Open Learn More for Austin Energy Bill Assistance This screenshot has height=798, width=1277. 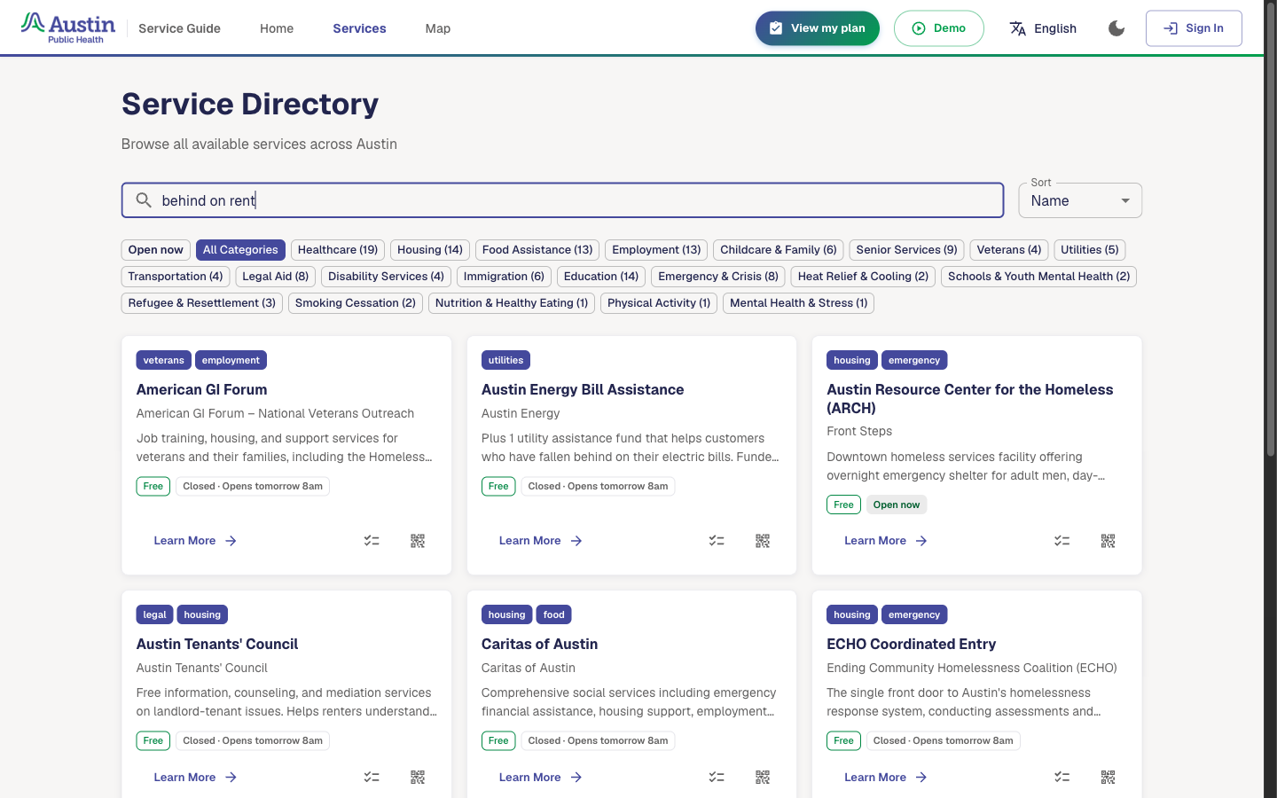pos(540,541)
